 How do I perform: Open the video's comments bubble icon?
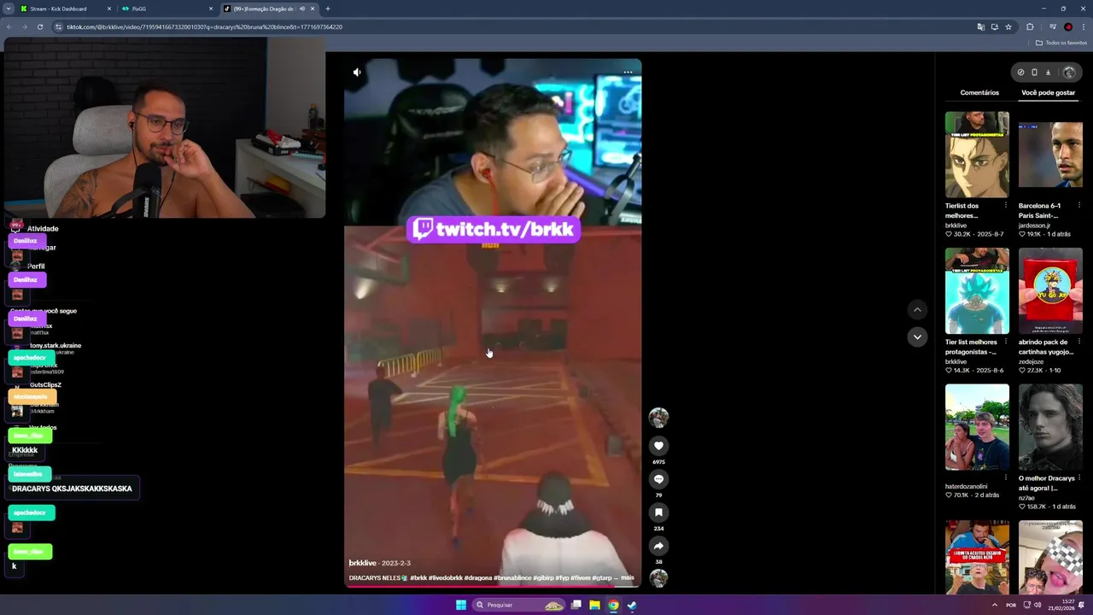coord(658,479)
